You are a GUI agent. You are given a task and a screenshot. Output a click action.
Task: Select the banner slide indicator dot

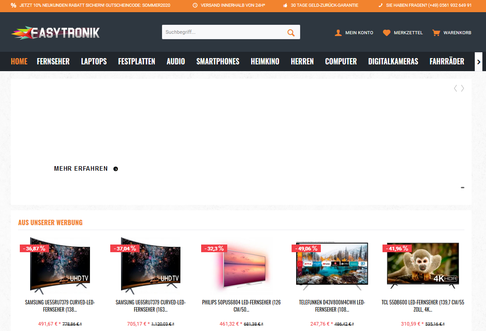coord(463,187)
